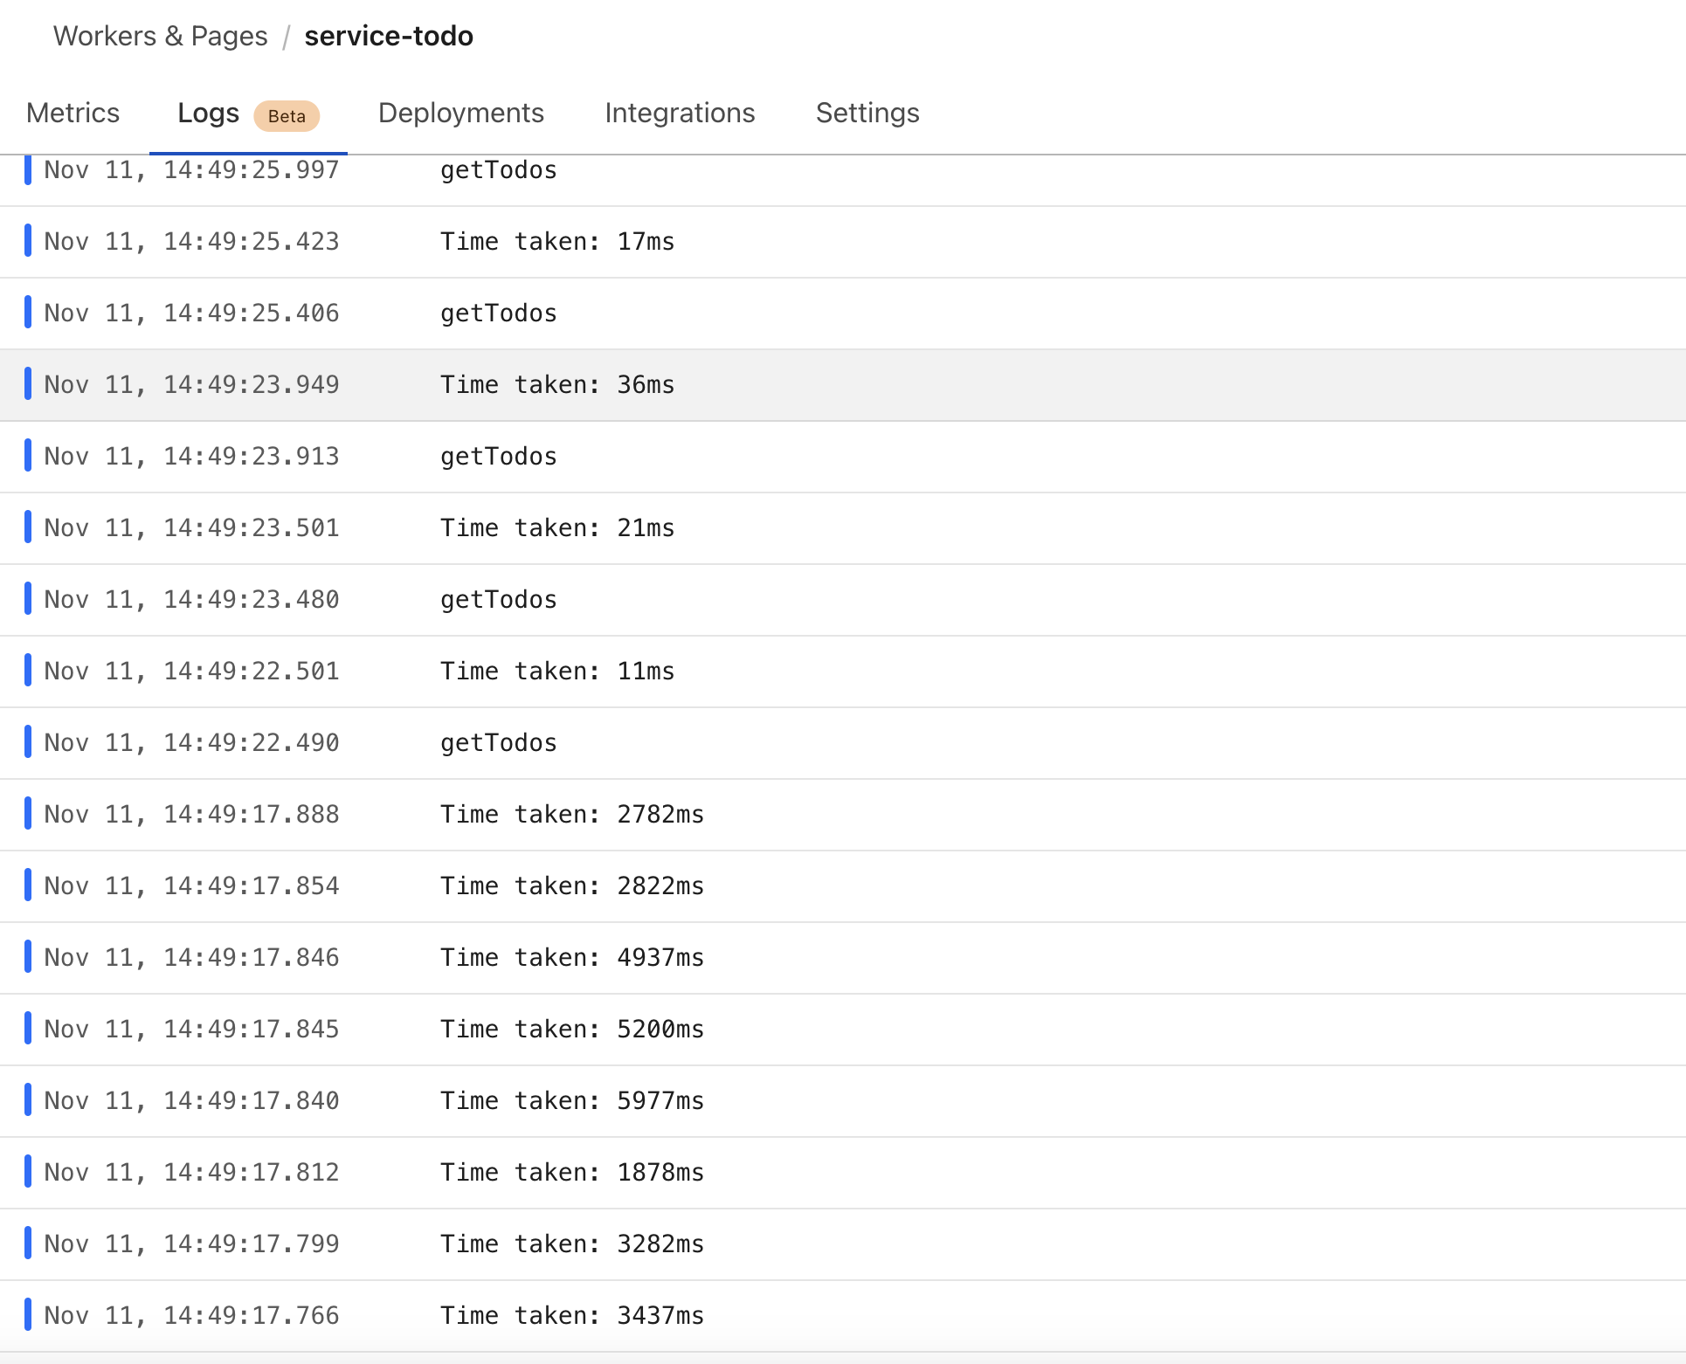1686x1364 pixels.
Task: Open the Time taken: 5977ms log entry
Action: (x=571, y=1101)
